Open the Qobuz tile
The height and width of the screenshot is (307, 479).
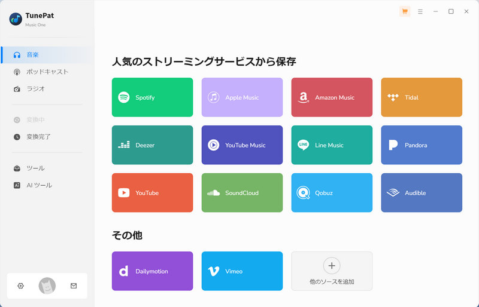point(332,193)
